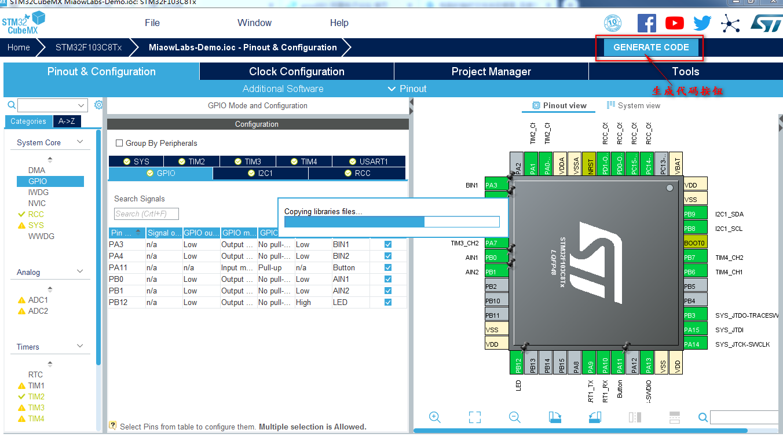The width and height of the screenshot is (783, 437).
Task: Fit the chip view to window
Action: [x=475, y=417]
